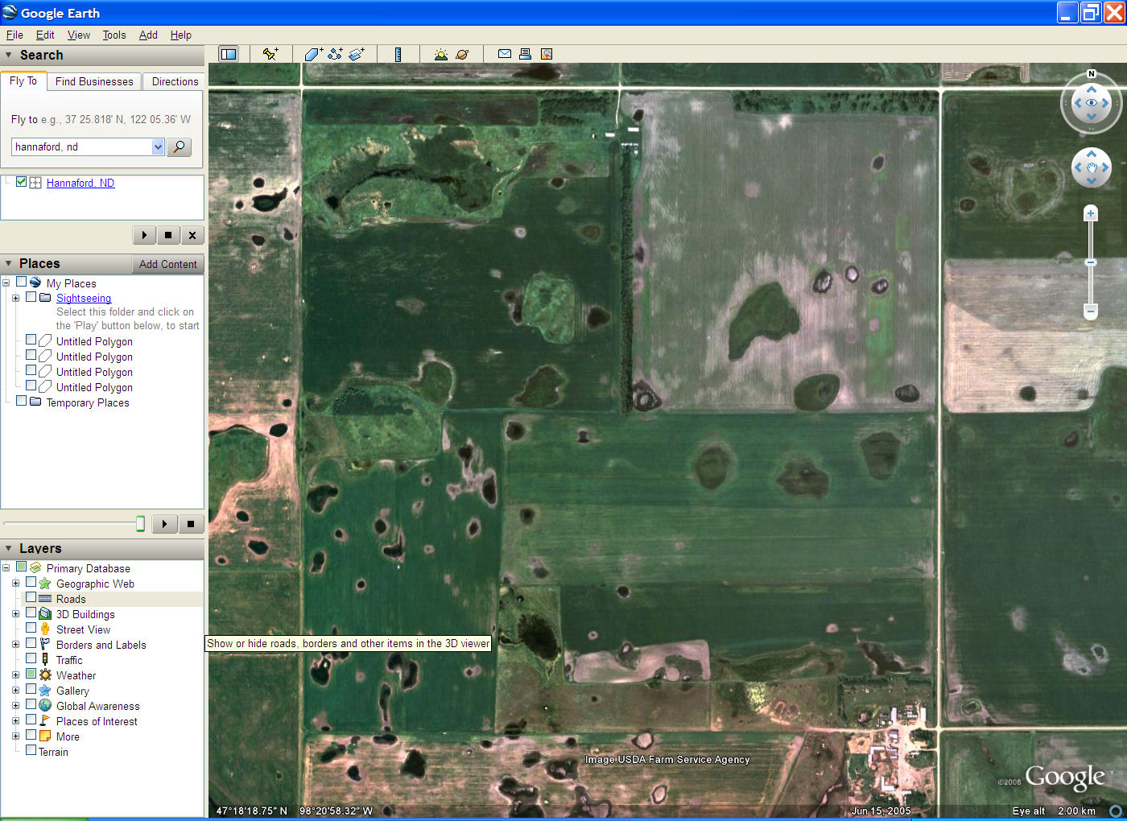Open the Fly To search history dropdown
1127x821 pixels.
(x=158, y=147)
